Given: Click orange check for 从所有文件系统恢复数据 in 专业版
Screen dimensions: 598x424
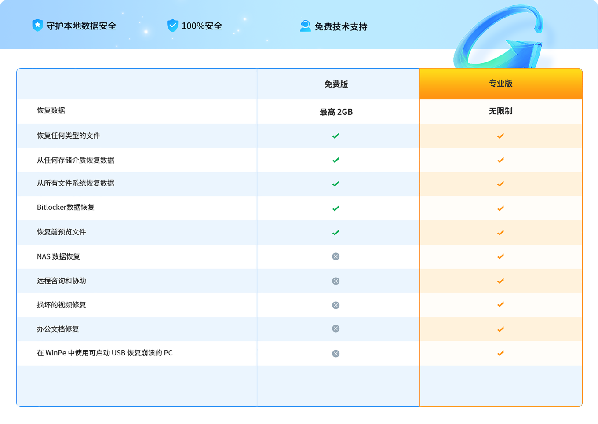Looking at the screenshot, I should pyautogui.click(x=500, y=184).
